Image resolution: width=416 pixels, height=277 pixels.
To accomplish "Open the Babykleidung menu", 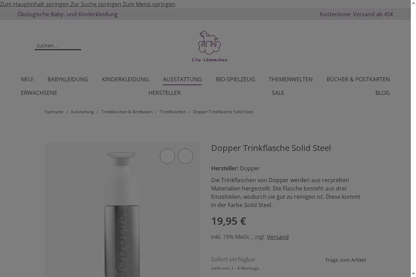I will [x=68, y=79].
